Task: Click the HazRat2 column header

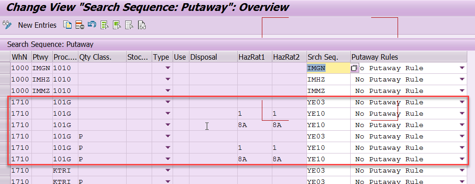Action: (289, 57)
